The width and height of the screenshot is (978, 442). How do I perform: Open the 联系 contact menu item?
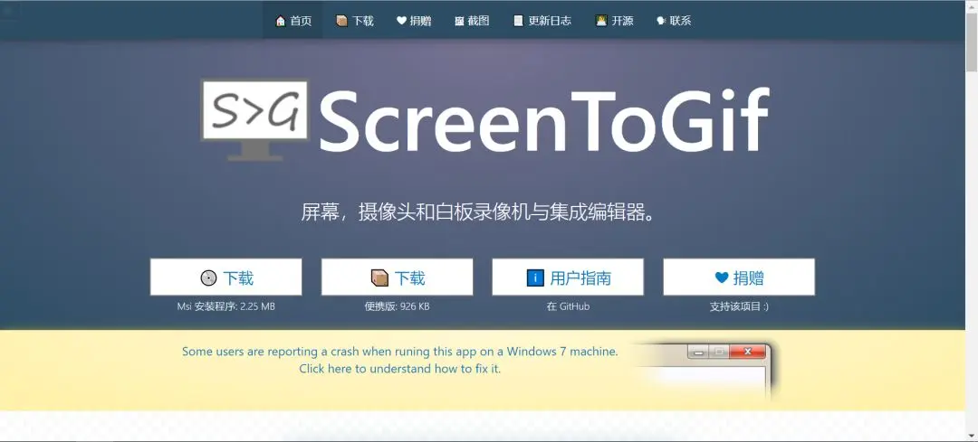point(674,21)
